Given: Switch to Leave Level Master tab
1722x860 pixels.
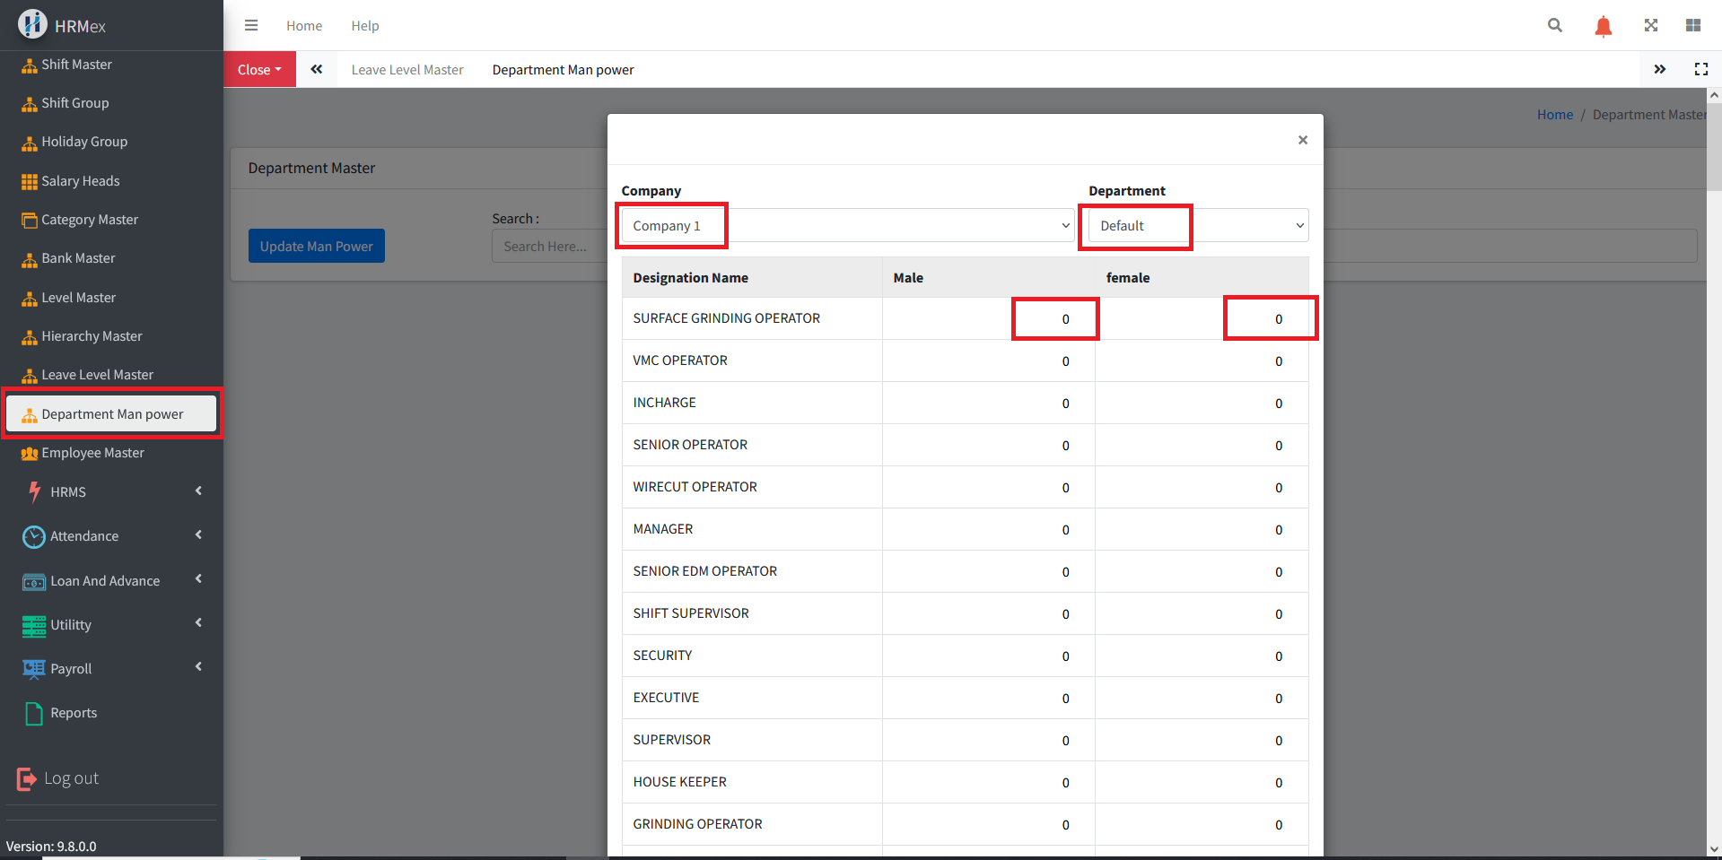Looking at the screenshot, I should pyautogui.click(x=406, y=70).
